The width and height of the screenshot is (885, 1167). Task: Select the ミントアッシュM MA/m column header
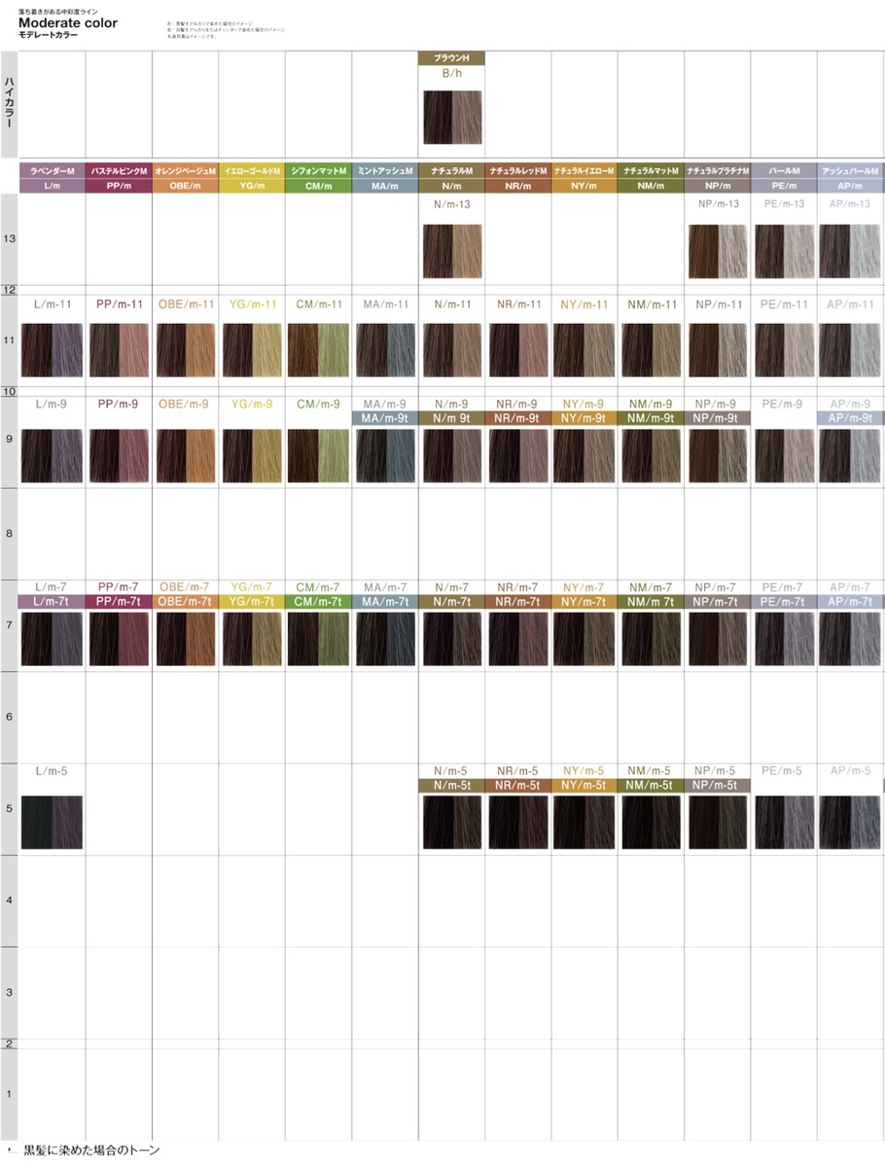[385, 177]
